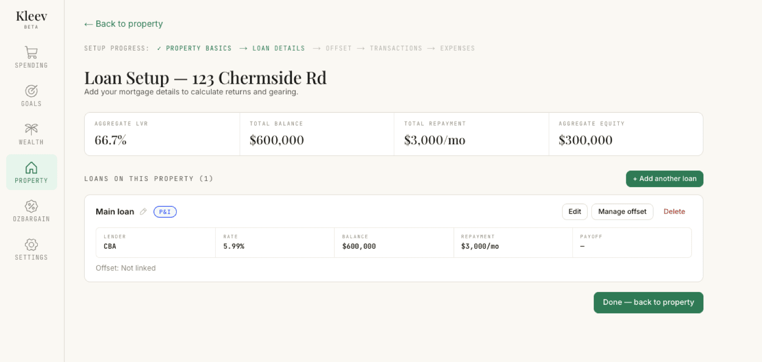Click the Kleev beta logo
This screenshot has height=362, width=762.
[31, 20]
